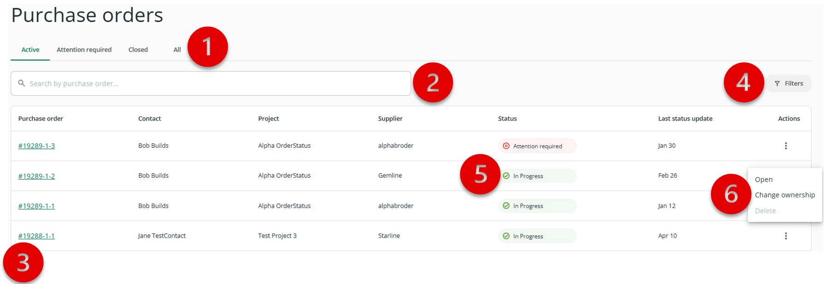This screenshot has height=284, width=825.
Task: Click the Purchase orders page heading
Action: 87,15
